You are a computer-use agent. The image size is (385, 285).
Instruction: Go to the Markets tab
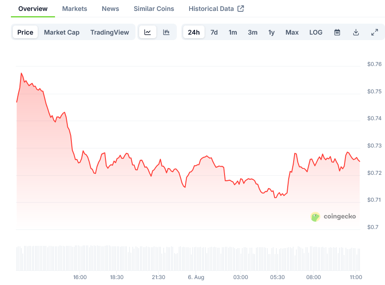point(75,9)
